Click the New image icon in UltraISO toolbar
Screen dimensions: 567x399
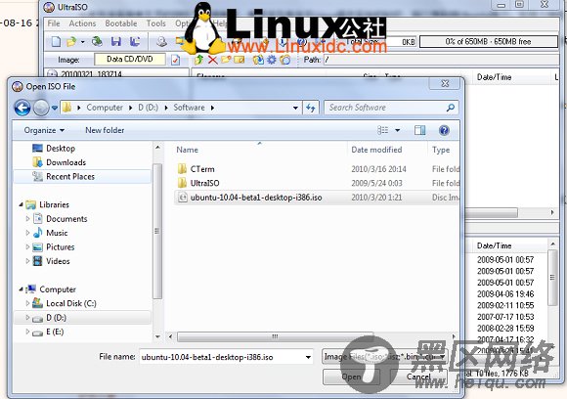[x=56, y=42]
